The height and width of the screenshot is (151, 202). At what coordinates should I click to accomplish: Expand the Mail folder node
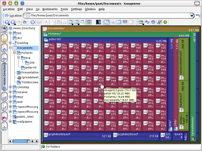click(10, 97)
